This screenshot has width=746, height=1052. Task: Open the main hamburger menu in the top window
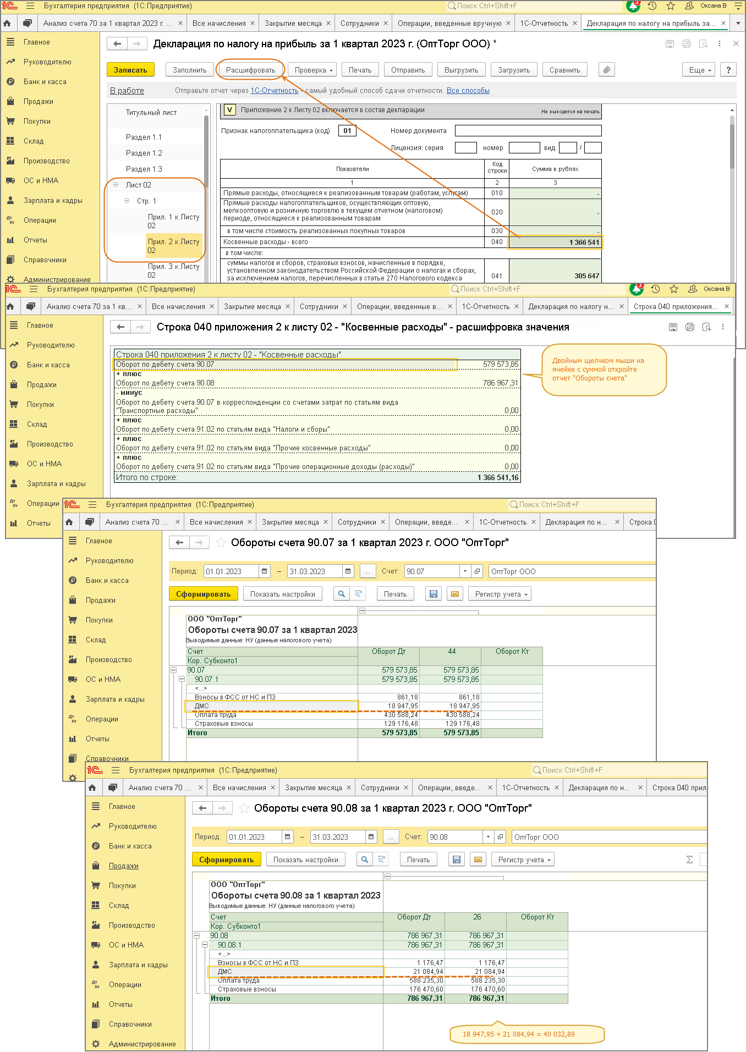click(30, 6)
